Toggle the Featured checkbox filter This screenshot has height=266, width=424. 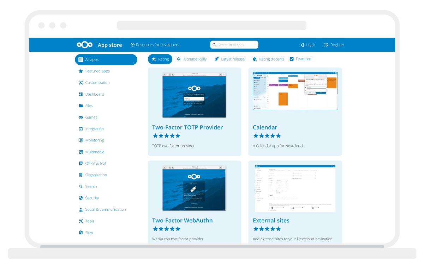(x=292, y=59)
